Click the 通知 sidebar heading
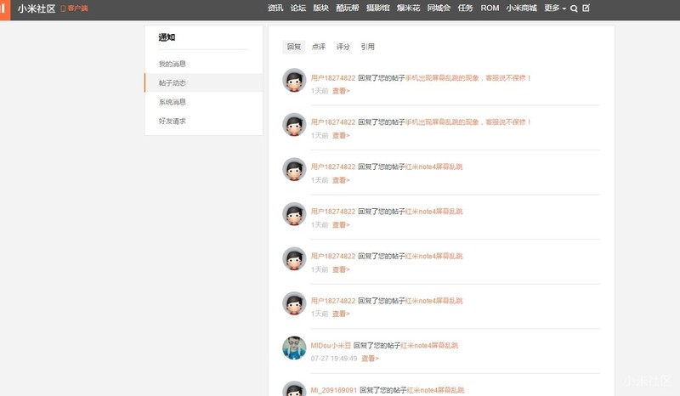 167,37
